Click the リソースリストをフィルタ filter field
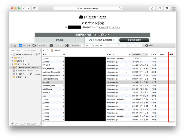 25,124
